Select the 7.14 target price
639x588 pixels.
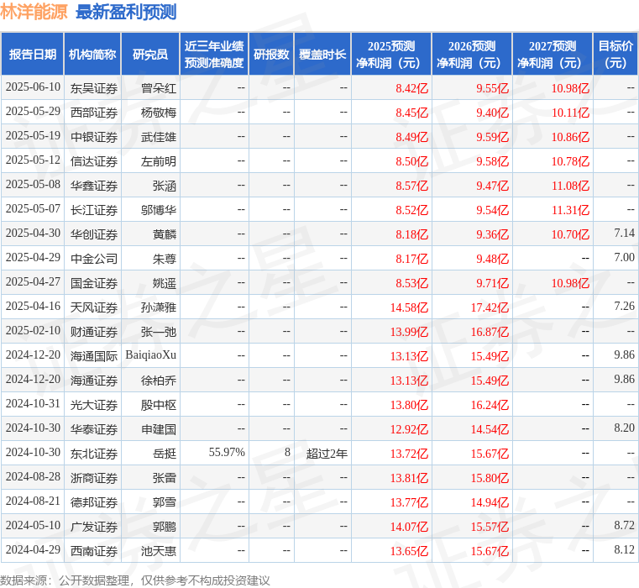[x=625, y=234]
